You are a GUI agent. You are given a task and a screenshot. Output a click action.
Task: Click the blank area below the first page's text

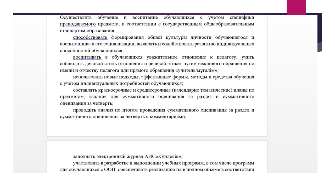pos(157,128)
